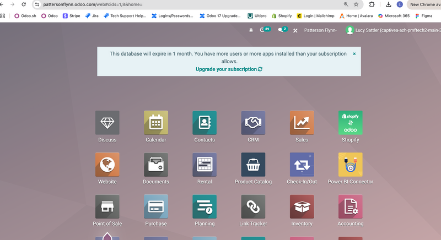Viewport: 441px width, 240px height.
Task: Open the Figma bookmark
Action: coord(424,16)
